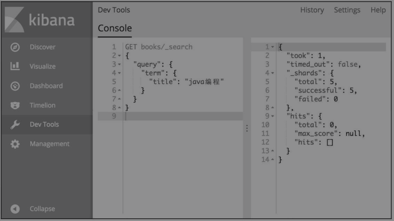
Task: Collapse the term fold at line 4
Action: tap(119, 73)
